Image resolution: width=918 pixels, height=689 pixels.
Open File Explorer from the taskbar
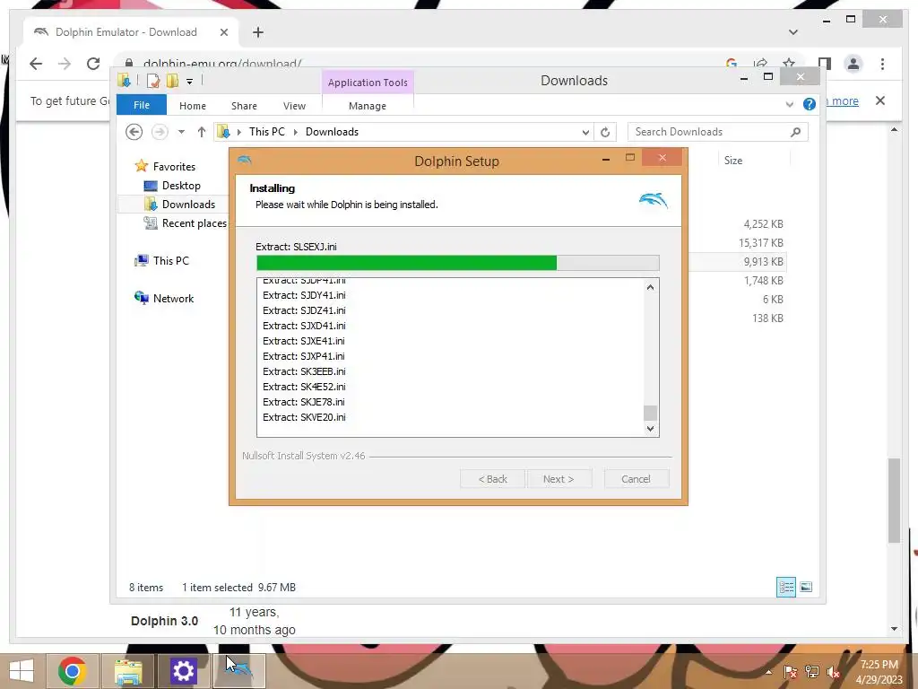click(128, 671)
